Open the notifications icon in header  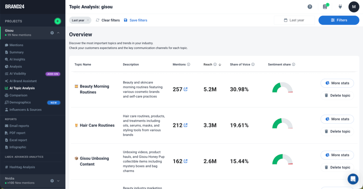(325, 7)
